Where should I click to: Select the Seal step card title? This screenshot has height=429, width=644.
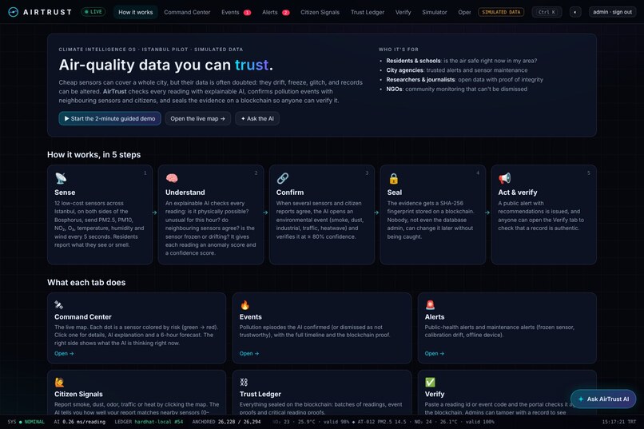point(394,192)
